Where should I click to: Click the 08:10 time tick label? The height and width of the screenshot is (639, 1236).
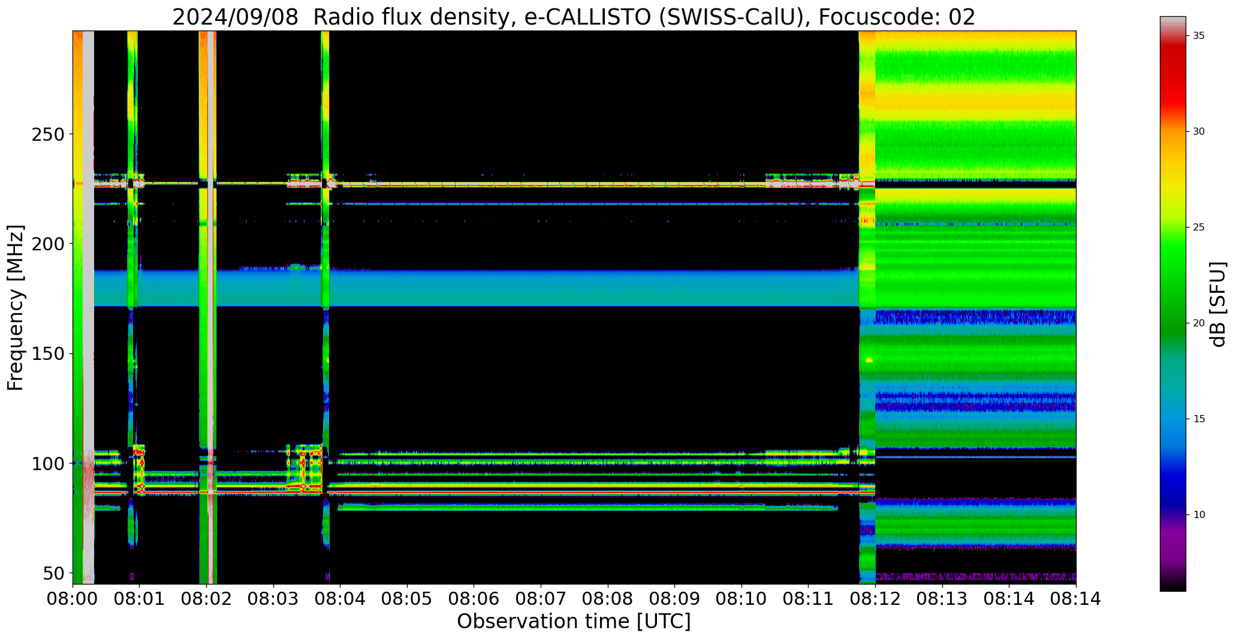[741, 599]
